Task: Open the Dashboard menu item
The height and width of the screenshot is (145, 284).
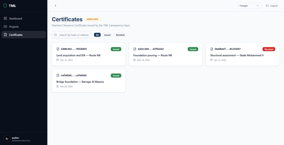Action: pos(24,18)
